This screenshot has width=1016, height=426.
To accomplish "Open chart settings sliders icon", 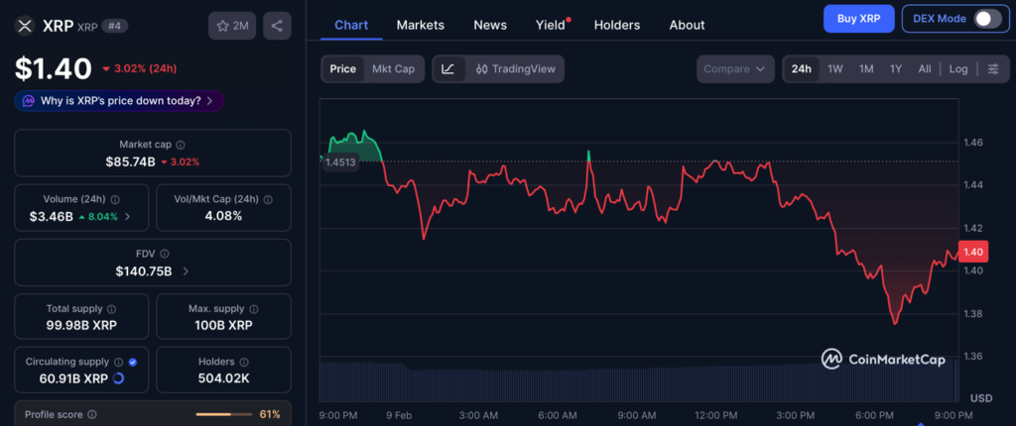I will coord(992,69).
